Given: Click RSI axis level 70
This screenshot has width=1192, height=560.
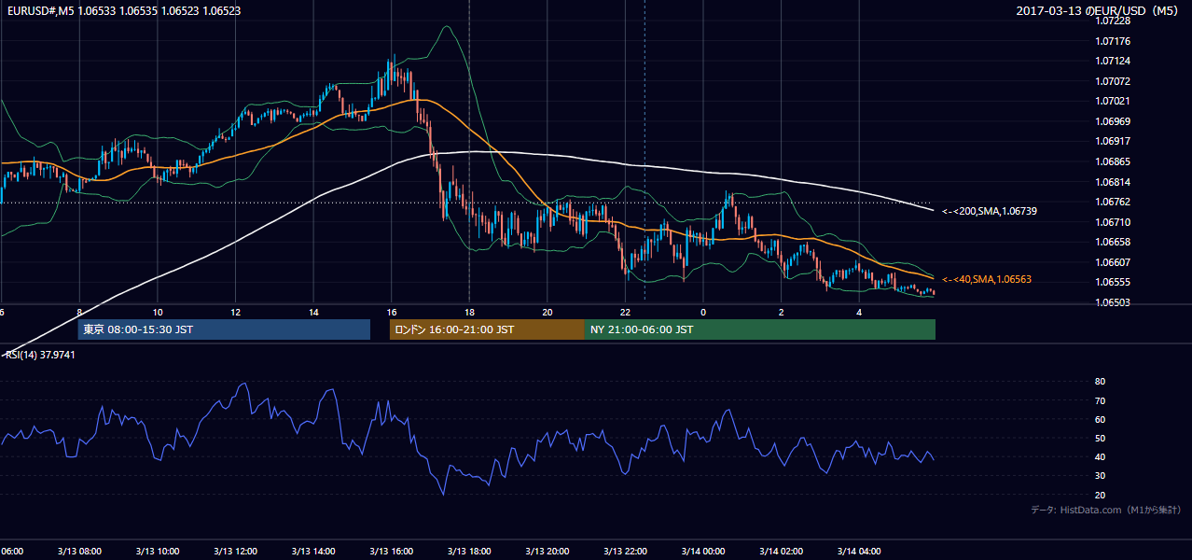Looking at the screenshot, I should tap(1100, 400).
